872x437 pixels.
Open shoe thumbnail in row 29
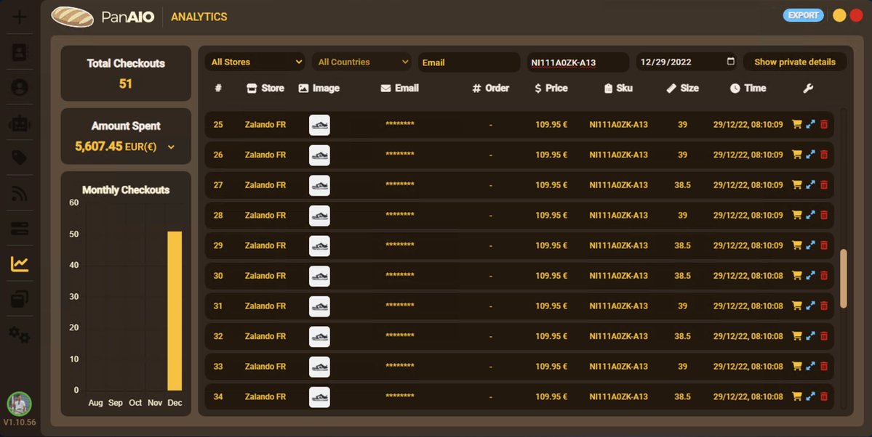319,246
